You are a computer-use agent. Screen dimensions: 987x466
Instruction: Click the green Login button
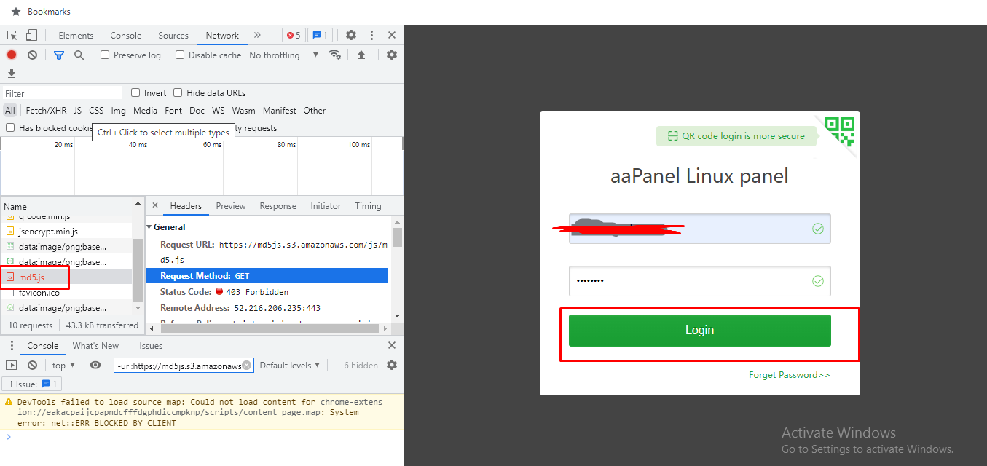[699, 330]
